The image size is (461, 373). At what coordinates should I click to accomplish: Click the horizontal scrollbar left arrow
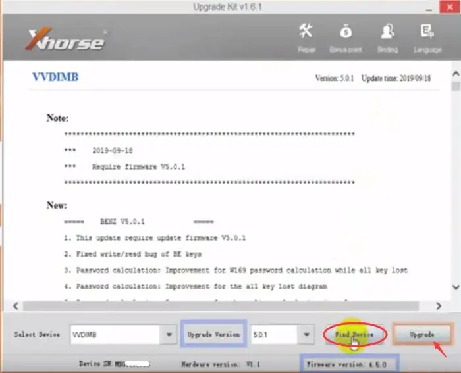(x=16, y=306)
